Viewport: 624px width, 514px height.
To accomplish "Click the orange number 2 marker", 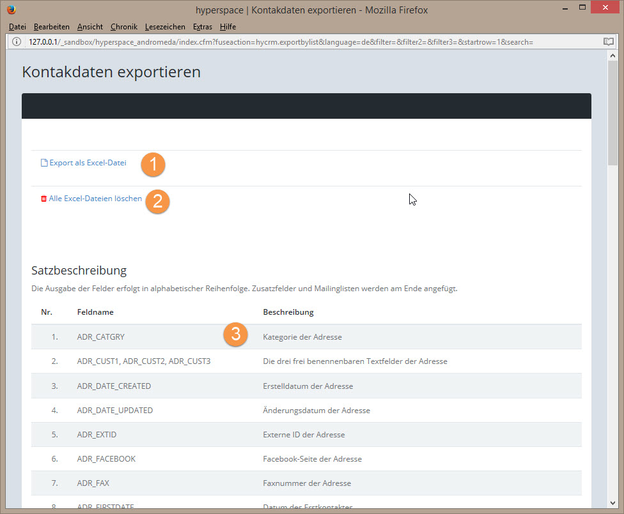I will [157, 201].
